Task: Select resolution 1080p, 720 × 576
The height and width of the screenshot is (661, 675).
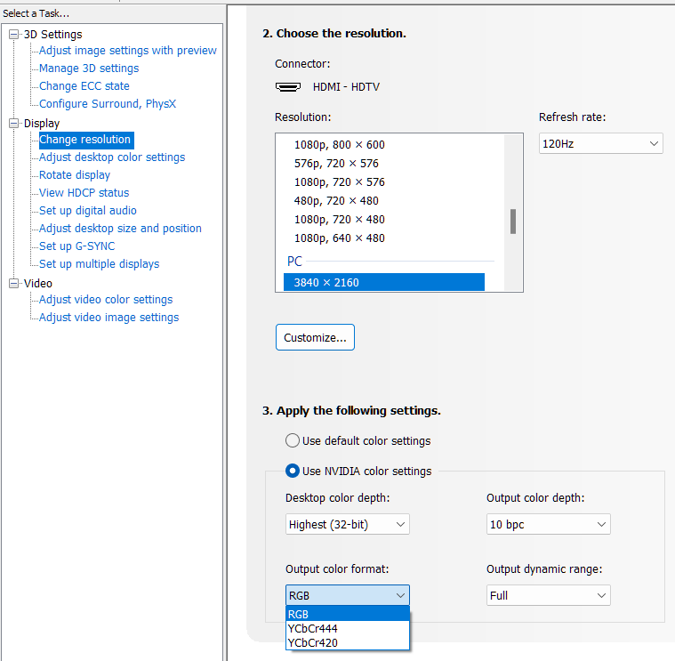Action: click(x=339, y=182)
